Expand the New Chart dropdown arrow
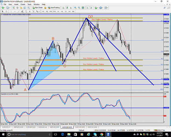Screen dimensions: 171x137 click(x=5, y=8)
